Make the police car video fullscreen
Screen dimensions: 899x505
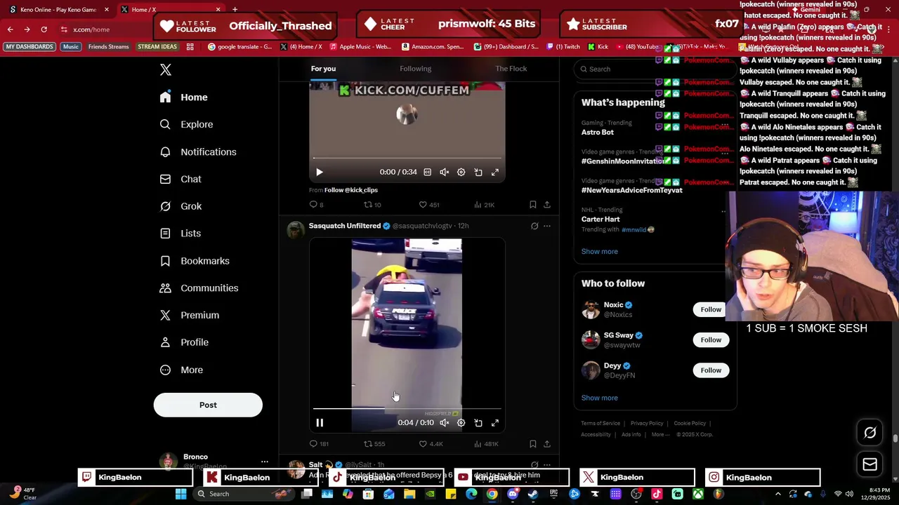point(495,423)
